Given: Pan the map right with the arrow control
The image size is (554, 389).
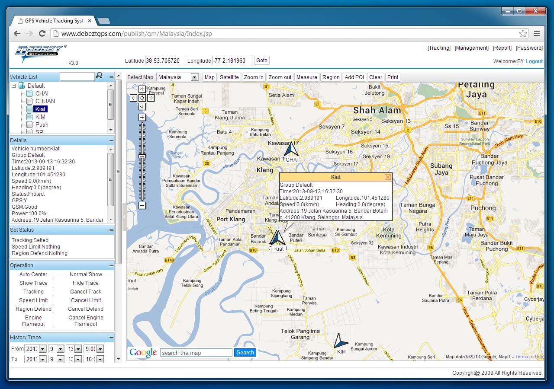Looking at the screenshot, I should pyautogui.click(x=151, y=98).
